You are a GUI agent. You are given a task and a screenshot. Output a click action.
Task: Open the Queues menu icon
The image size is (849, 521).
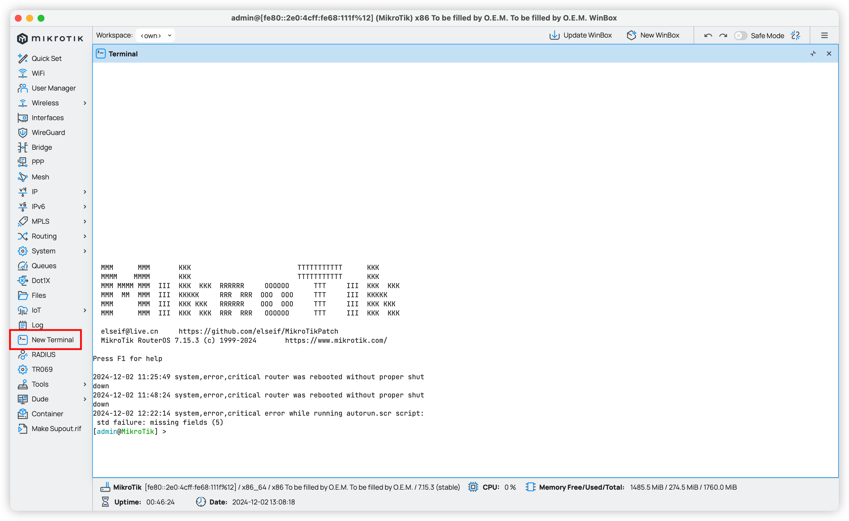[x=22, y=266]
